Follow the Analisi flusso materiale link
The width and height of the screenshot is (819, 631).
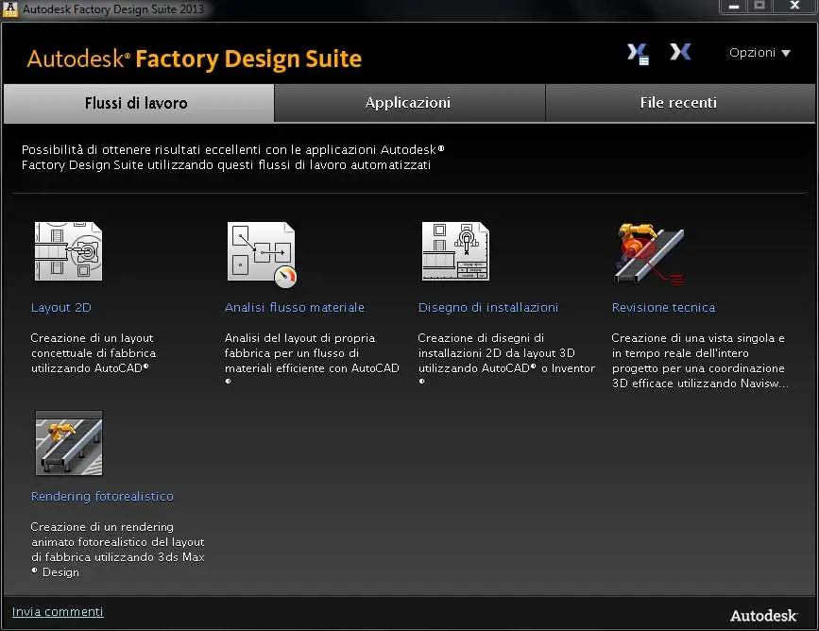[x=295, y=308]
